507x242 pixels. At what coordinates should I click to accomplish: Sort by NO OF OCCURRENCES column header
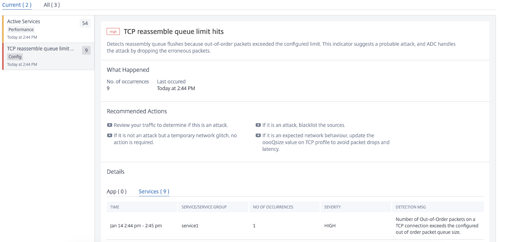285,207
